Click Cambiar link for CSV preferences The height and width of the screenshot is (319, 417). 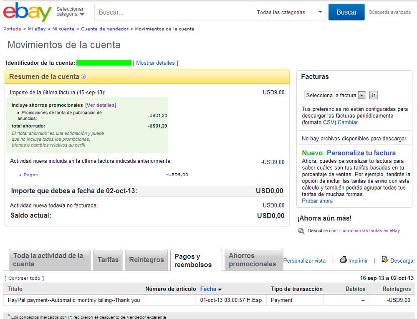click(348, 122)
